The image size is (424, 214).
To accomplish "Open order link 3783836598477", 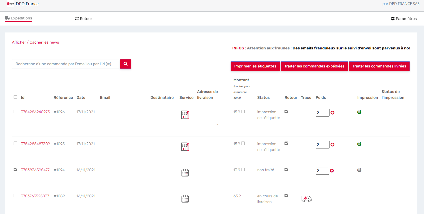I will point(35,170).
